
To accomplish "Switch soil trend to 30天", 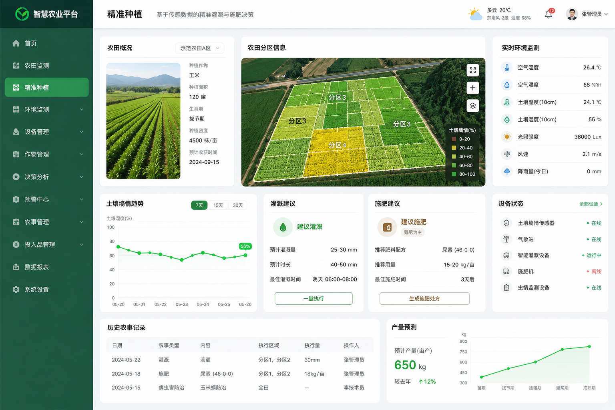I will [238, 205].
